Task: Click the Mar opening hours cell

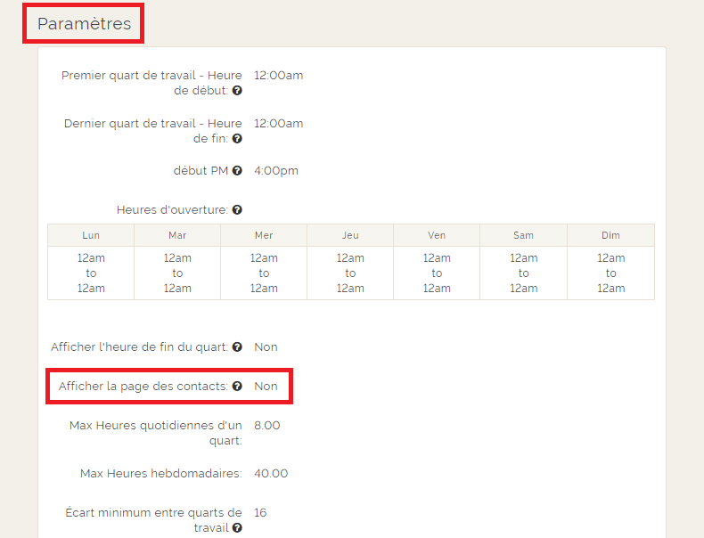Action: [x=177, y=273]
